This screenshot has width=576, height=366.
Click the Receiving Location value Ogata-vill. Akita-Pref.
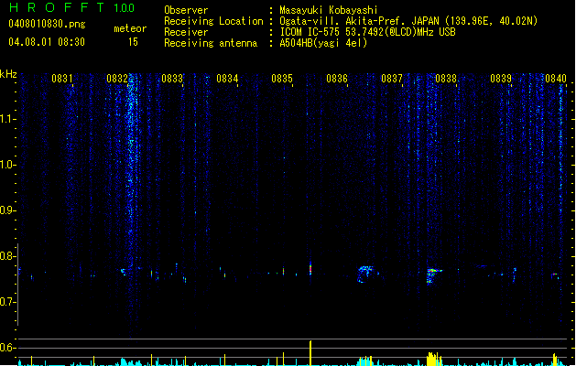(343, 21)
